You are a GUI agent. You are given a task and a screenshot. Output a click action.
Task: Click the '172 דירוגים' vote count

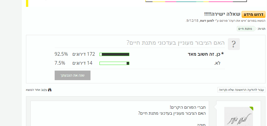pyautogui.click(x=84, y=54)
